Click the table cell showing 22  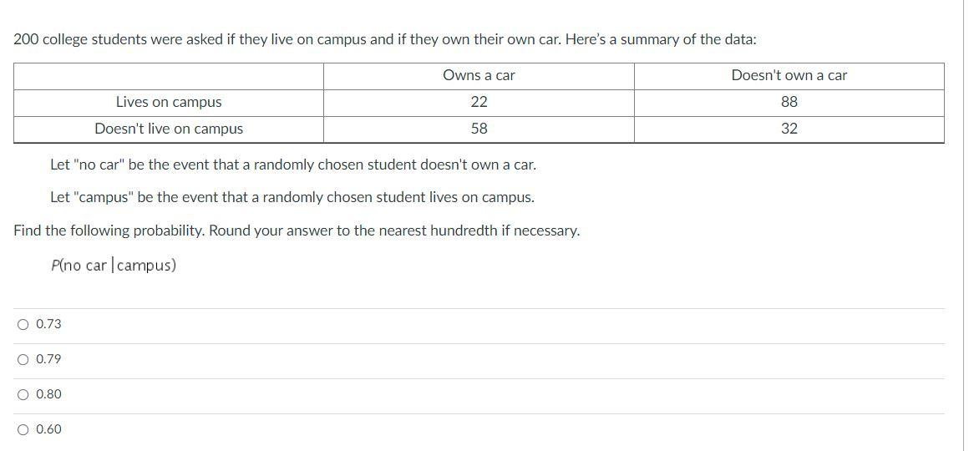[479, 103]
